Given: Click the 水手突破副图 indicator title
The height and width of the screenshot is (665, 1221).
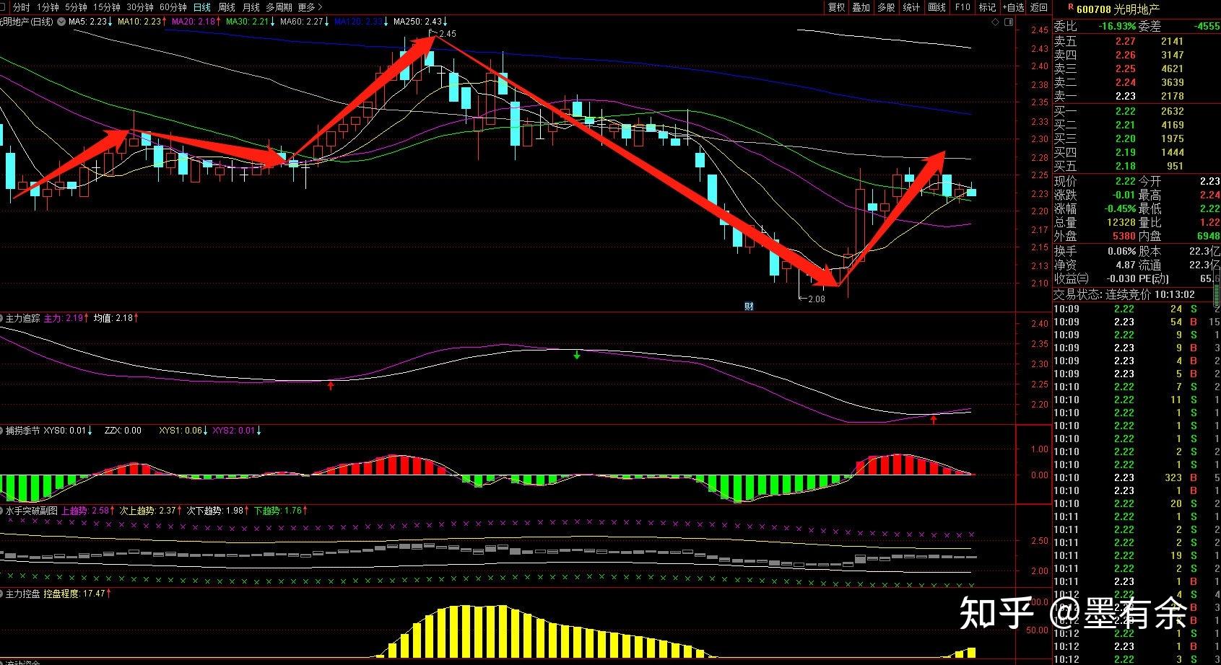Looking at the screenshot, I should click(32, 511).
